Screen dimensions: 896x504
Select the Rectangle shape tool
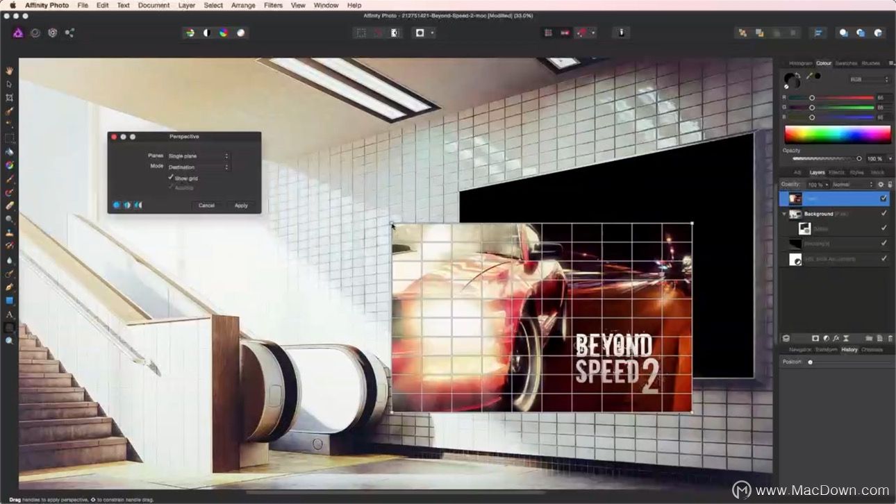click(9, 301)
